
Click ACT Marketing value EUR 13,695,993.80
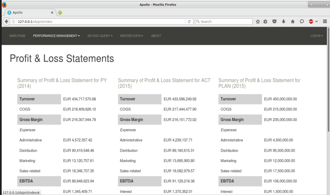pos(179,160)
